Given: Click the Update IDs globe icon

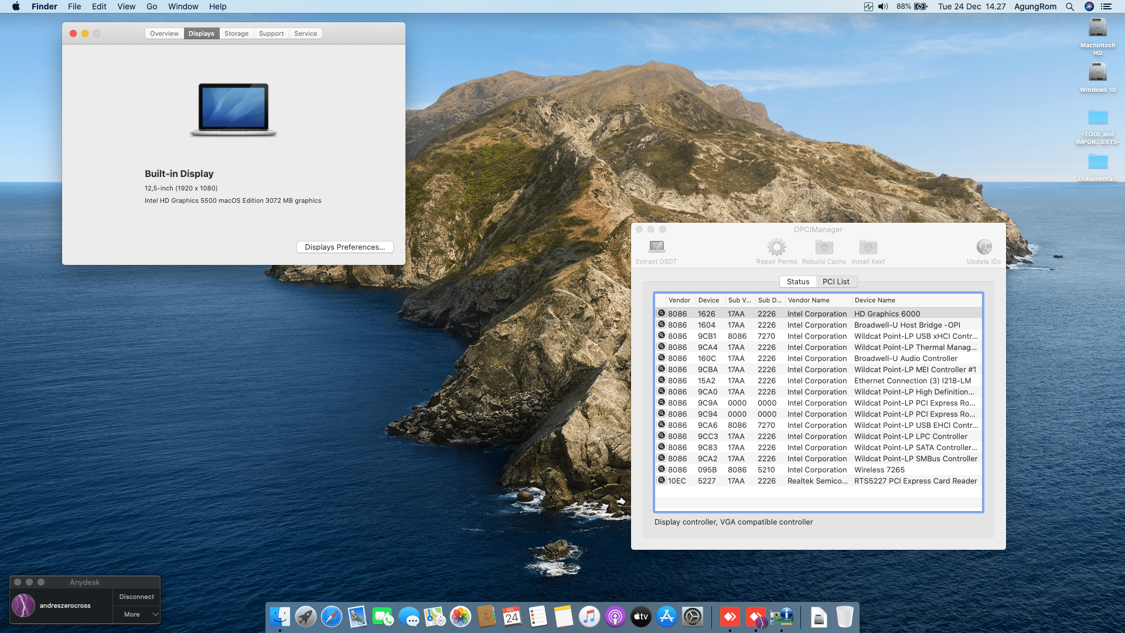Looking at the screenshot, I should 984,247.
